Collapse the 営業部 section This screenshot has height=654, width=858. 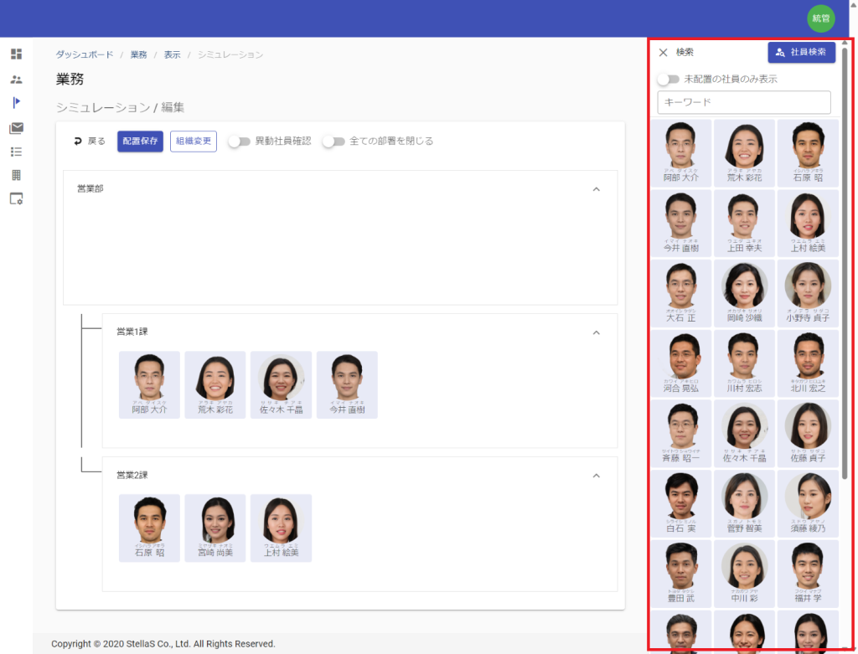pyautogui.click(x=597, y=189)
